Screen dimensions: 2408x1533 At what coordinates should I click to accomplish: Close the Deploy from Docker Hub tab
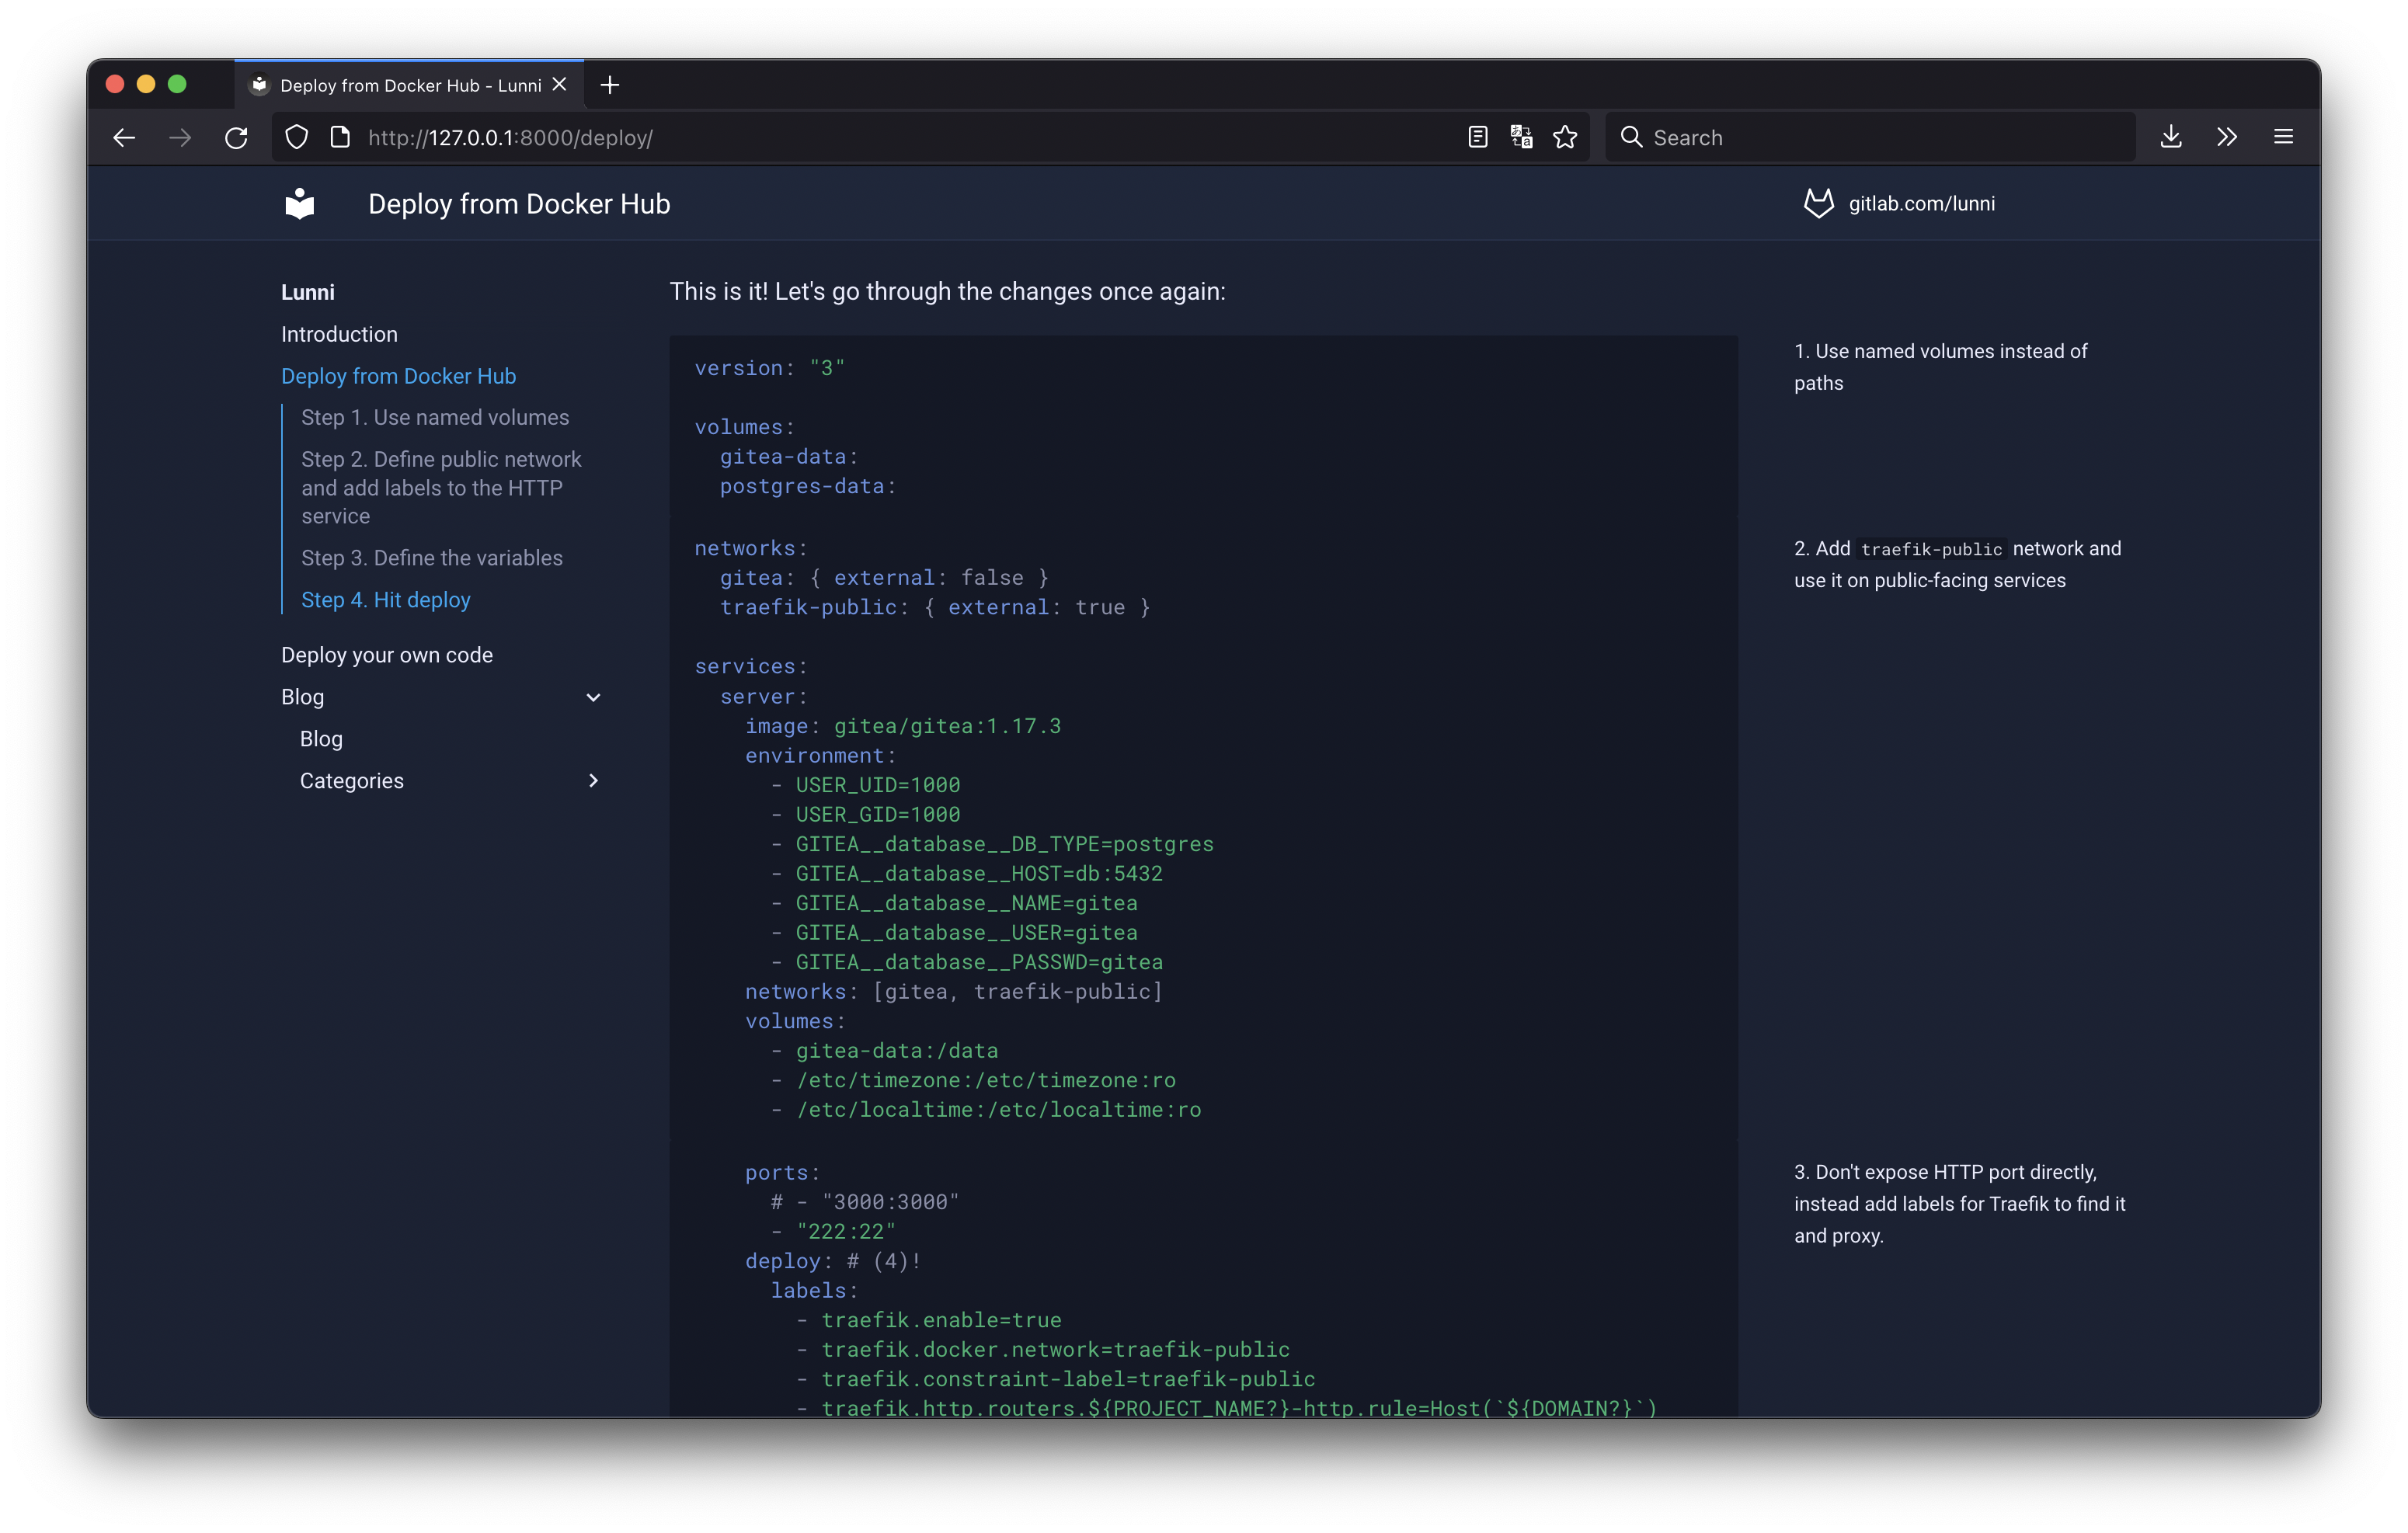(560, 85)
